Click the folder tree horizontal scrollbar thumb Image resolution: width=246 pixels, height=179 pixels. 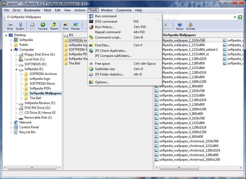click(32, 168)
